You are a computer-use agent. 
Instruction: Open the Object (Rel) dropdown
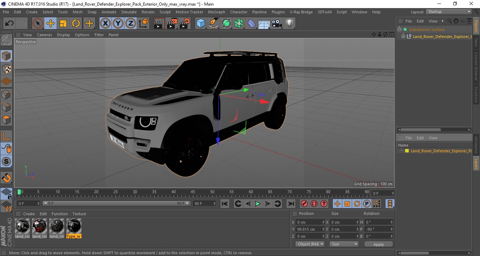310,244
